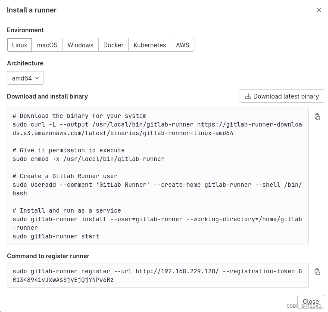Viewport: 328px width, 312px height.
Task: Click the sudo curl download command line
Action: coord(157,129)
